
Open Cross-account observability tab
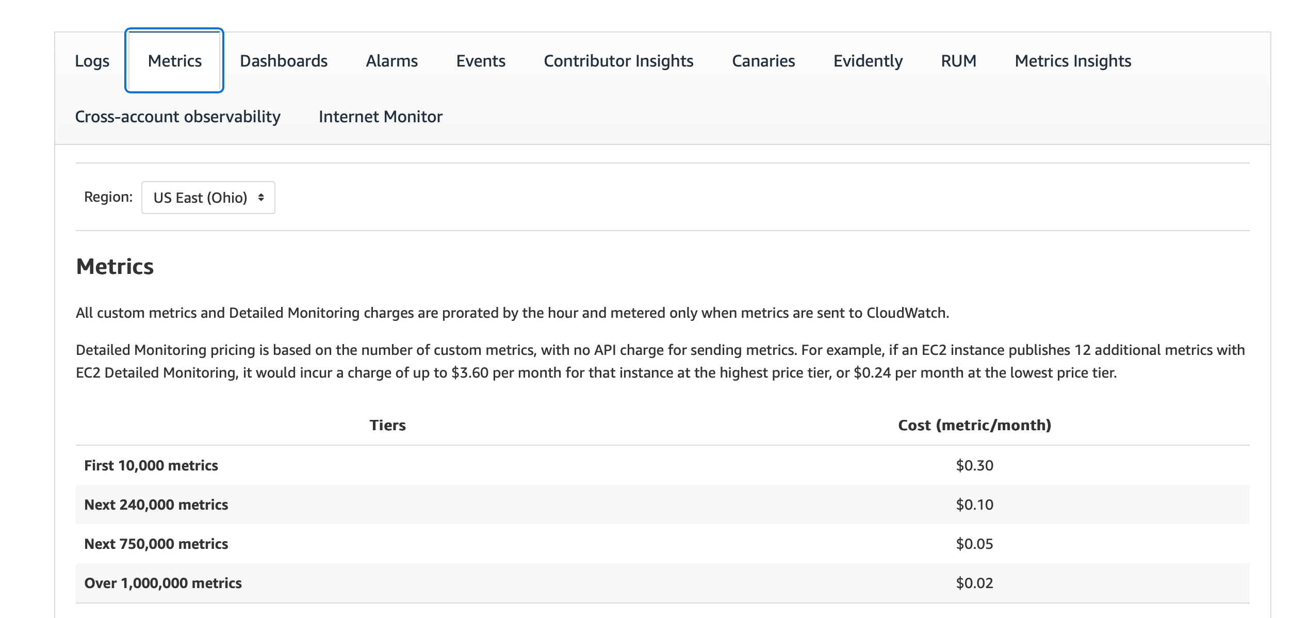177,117
